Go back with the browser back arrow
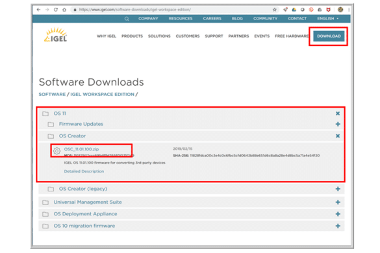The width and height of the screenshot is (380, 253). point(38,10)
